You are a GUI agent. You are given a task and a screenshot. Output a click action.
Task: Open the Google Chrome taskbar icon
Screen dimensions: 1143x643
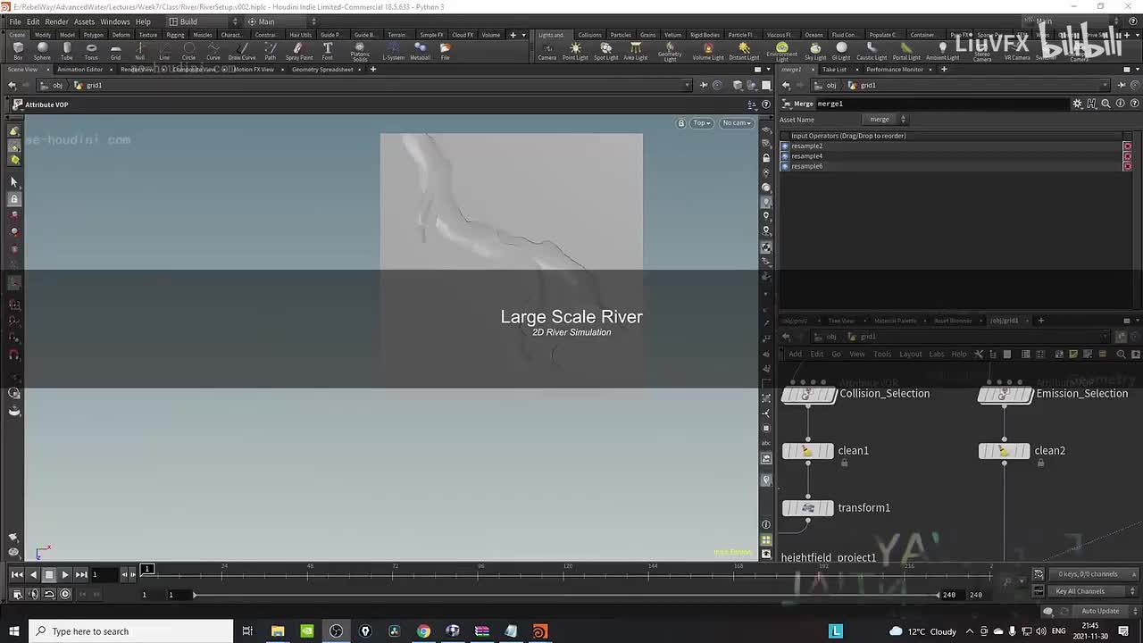click(x=423, y=631)
